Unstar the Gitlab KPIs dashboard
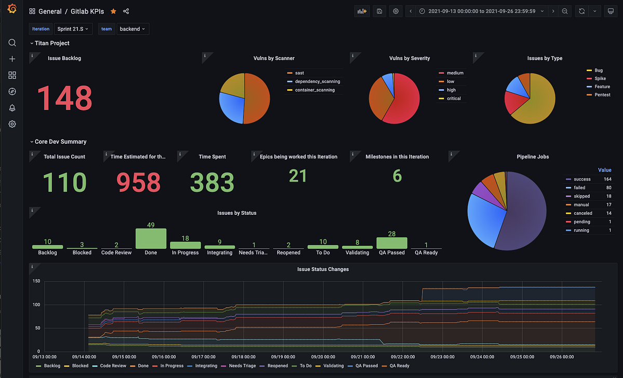 [113, 11]
